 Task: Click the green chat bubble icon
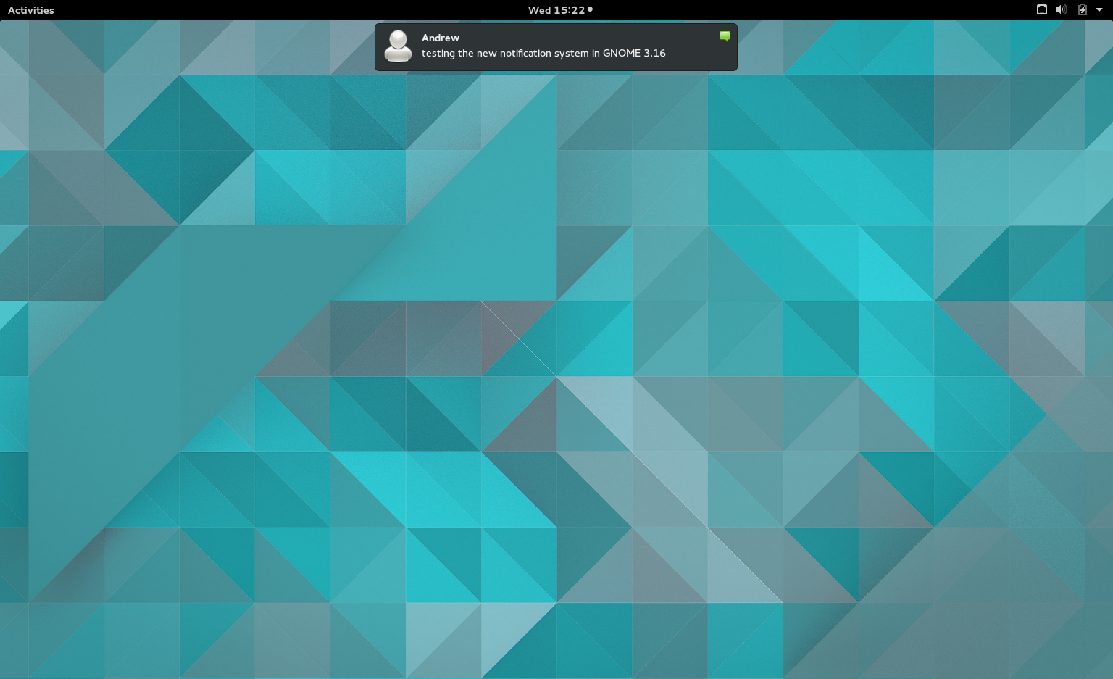[x=725, y=36]
